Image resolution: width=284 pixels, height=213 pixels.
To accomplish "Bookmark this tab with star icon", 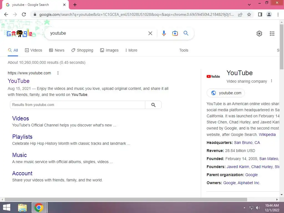I will pos(249,14).
